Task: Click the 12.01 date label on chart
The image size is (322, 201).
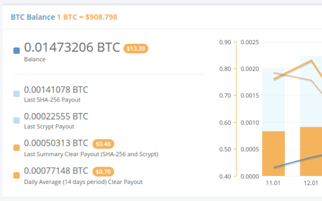Action: pos(311,183)
